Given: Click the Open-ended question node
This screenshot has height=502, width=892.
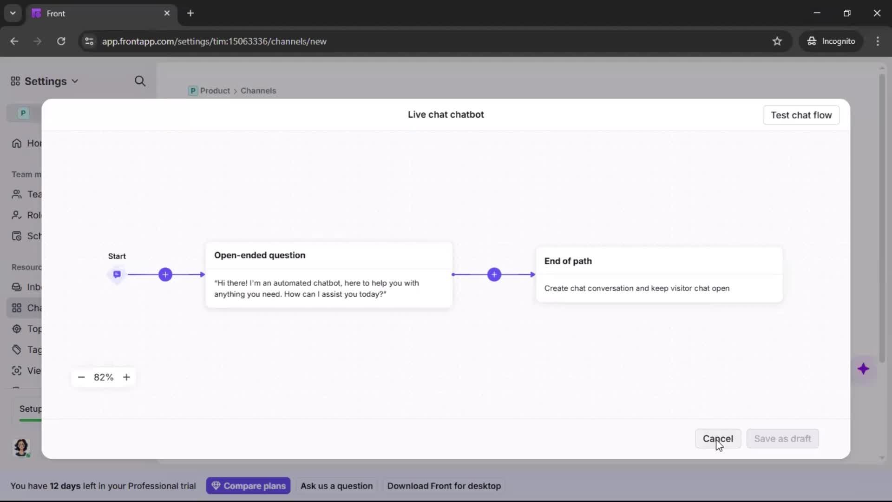Looking at the screenshot, I should [328, 274].
